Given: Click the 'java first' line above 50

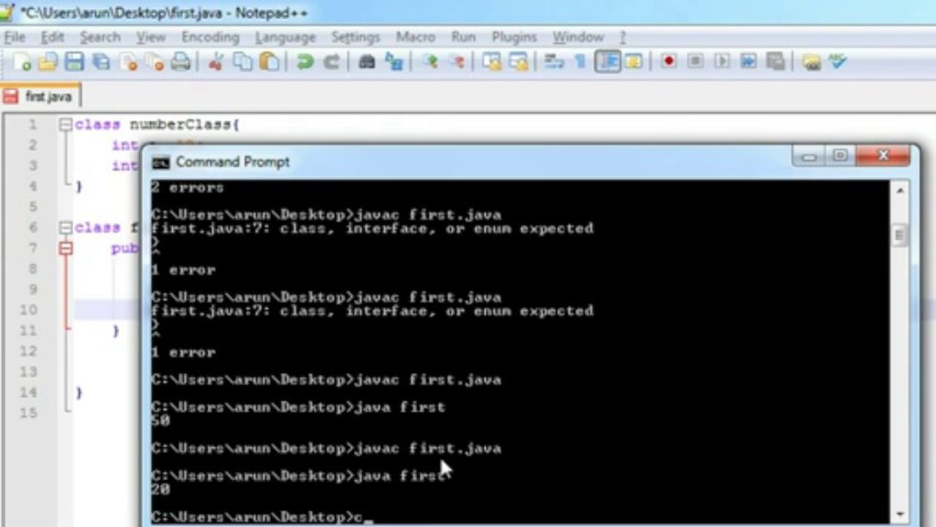Looking at the screenshot, I should [x=298, y=407].
